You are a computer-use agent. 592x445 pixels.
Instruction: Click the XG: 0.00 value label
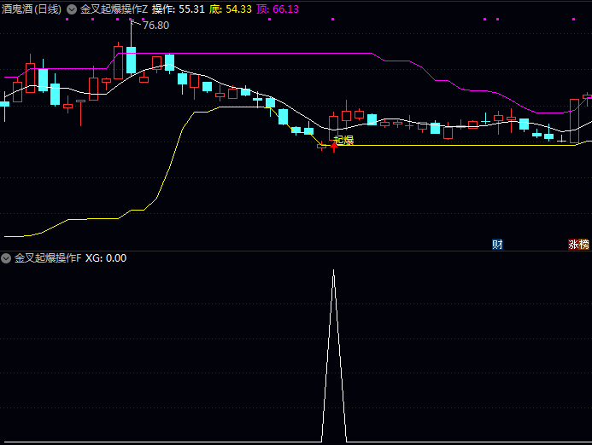[106, 257]
